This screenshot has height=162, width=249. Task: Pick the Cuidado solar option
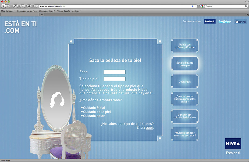[x=94, y=116]
